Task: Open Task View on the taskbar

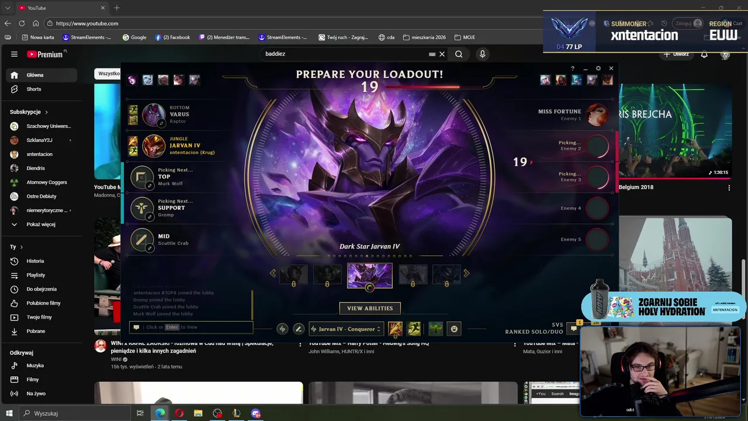Action: [140, 413]
